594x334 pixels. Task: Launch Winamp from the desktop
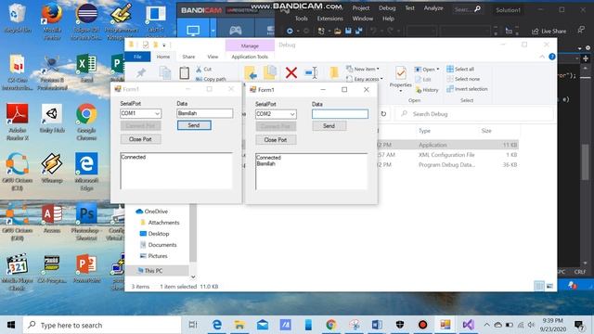coord(52,168)
